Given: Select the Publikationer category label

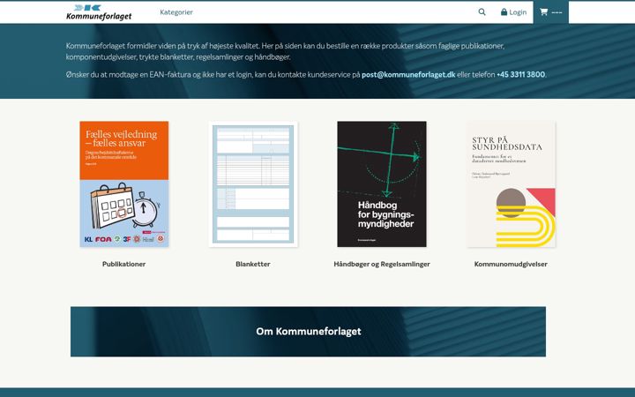Looking at the screenshot, I should tap(124, 264).
